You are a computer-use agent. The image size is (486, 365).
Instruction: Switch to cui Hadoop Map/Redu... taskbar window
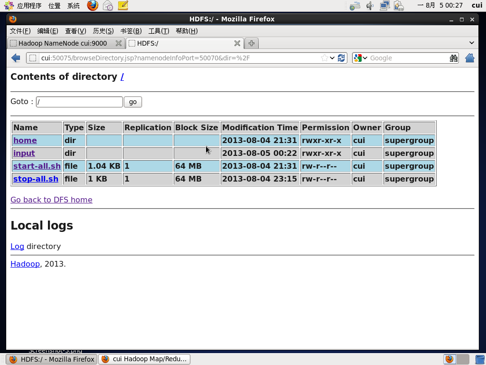pos(144,359)
